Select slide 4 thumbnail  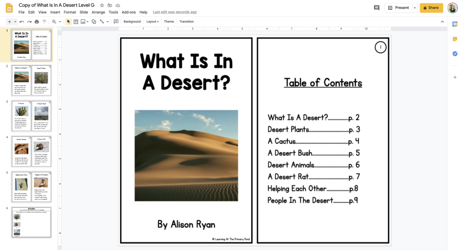pyautogui.click(x=32, y=151)
